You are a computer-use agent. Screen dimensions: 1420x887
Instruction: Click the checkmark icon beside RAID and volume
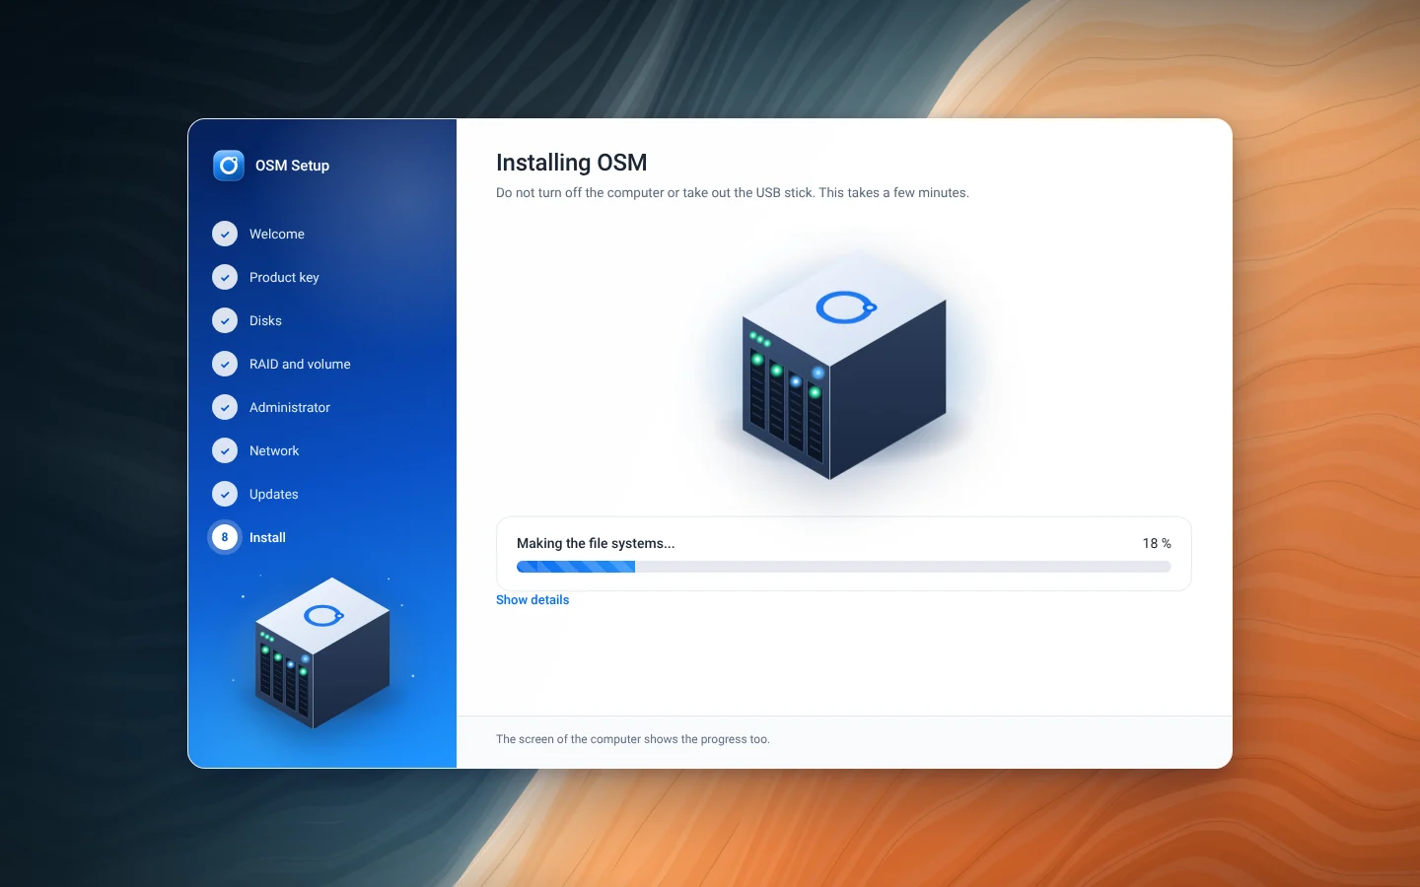click(x=225, y=364)
